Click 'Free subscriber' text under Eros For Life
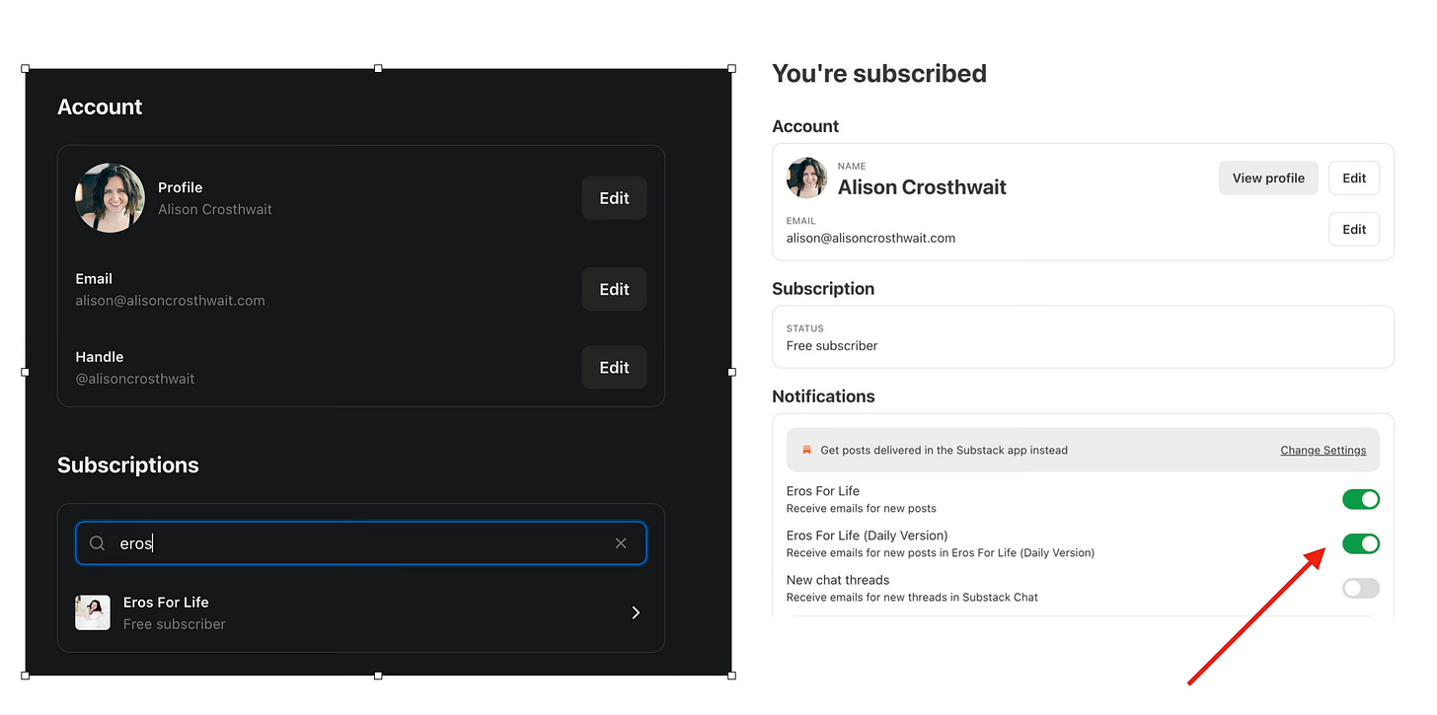 click(175, 624)
